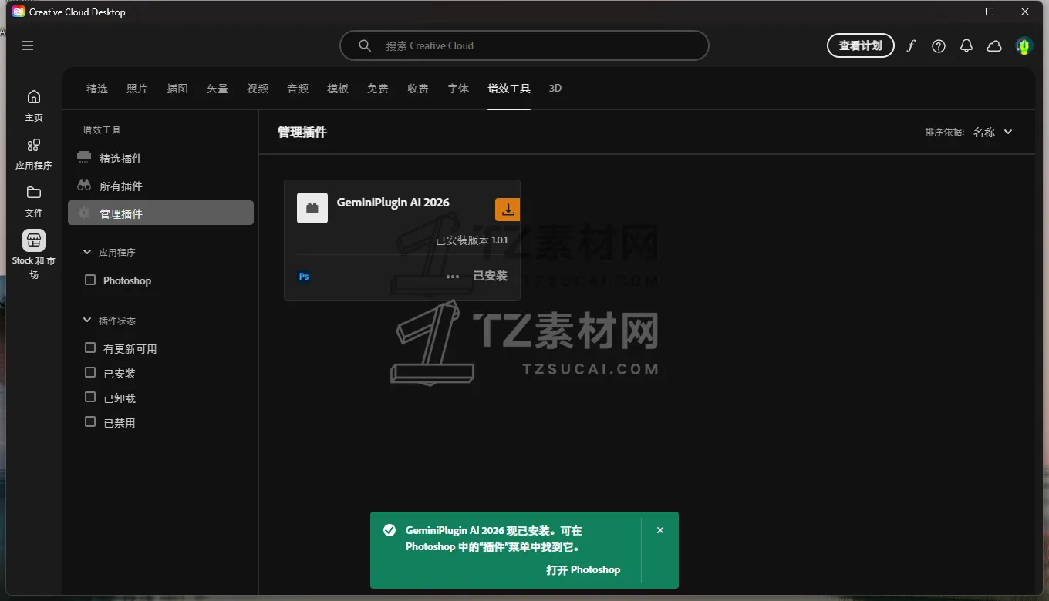This screenshot has width=1049, height=601.
Task: Select the 视频 tab
Action: point(258,89)
